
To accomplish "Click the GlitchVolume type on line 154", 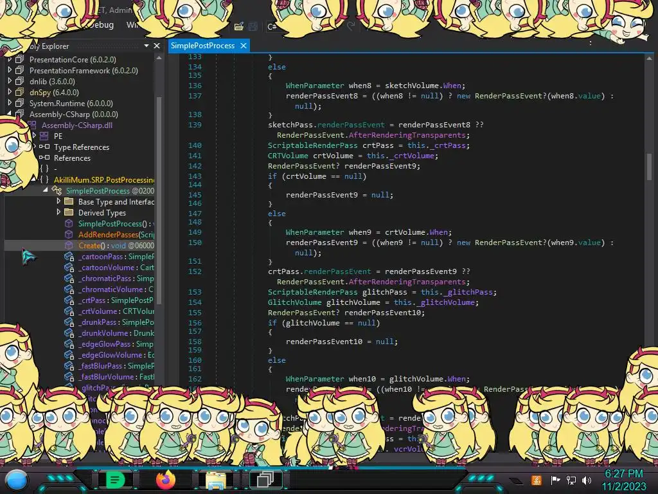I will click(294, 302).
